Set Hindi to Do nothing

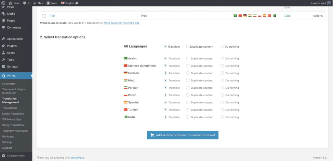pos(222,80)
